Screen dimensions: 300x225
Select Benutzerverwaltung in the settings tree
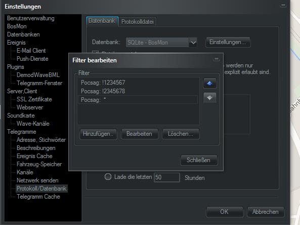(x=31, y=18)
